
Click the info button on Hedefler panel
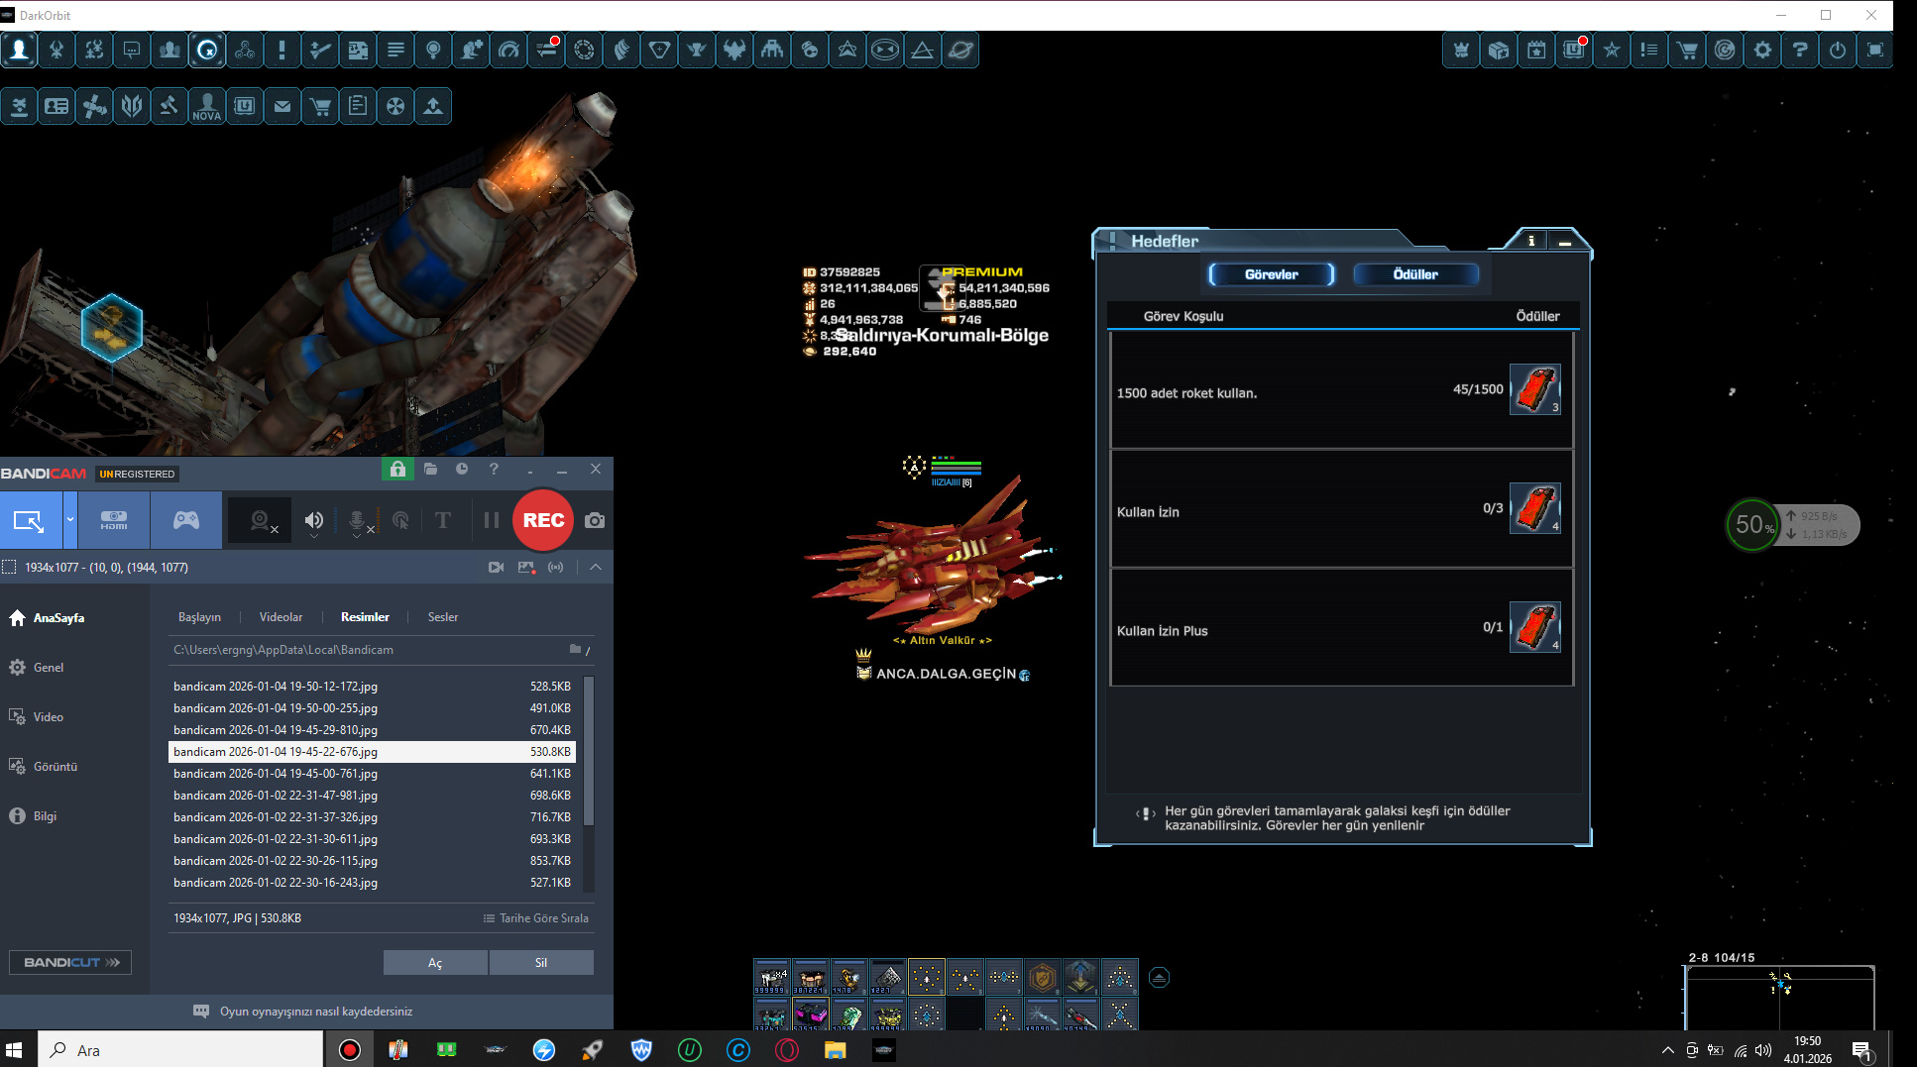[x=1531, y=240]
